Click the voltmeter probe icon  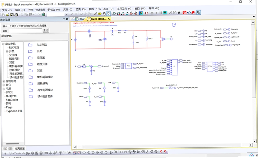(60, 153)
